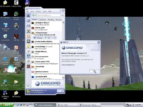Click the magnifier search icon
Screen dimensions: 143x107
click(63, 15)
